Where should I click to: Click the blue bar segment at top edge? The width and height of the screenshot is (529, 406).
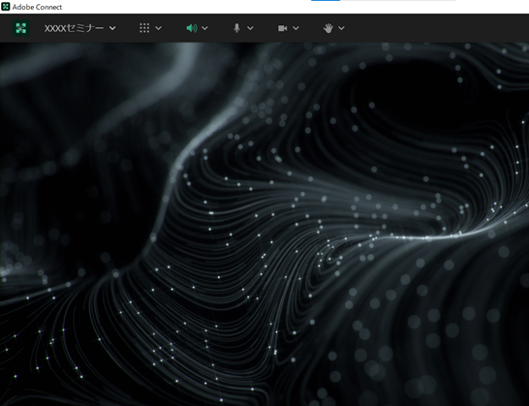(326, 0)
